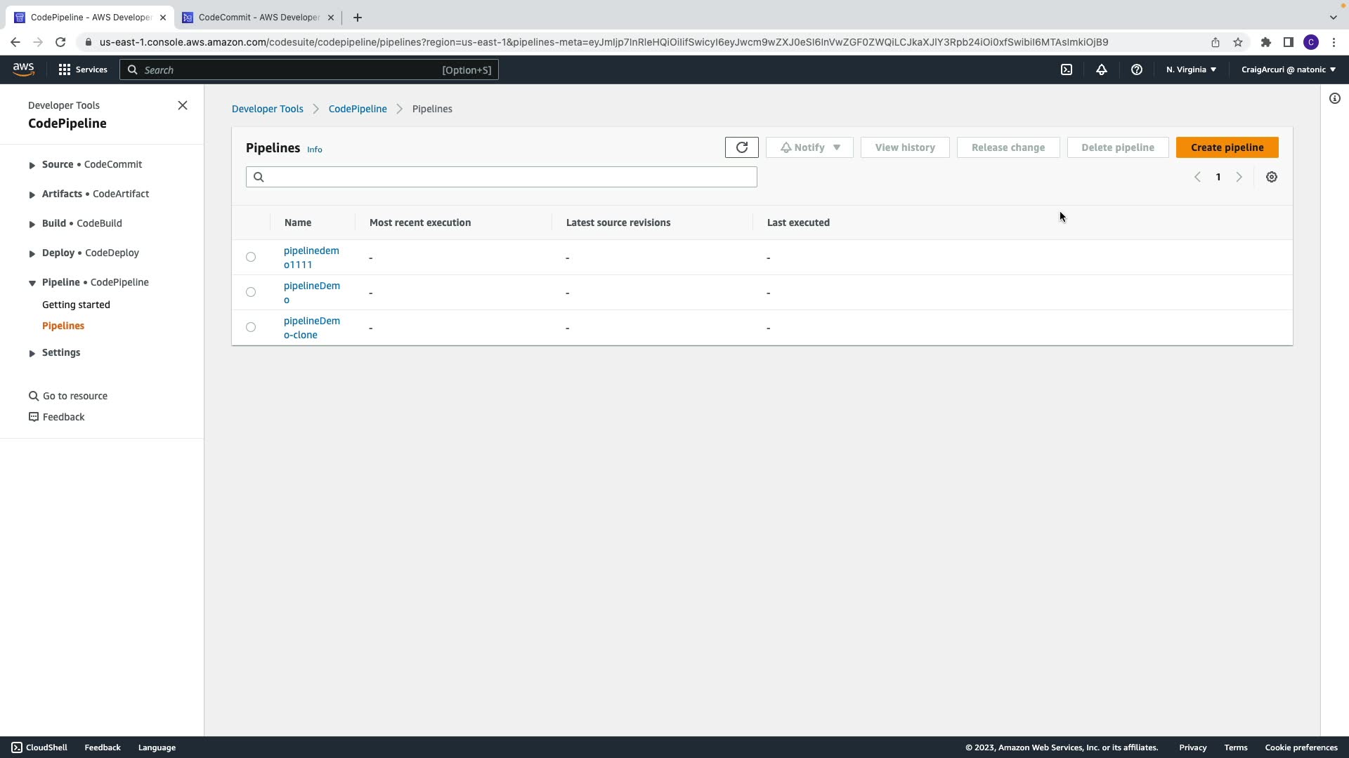1349x758 pixels.
Task: Expand the Build CodeBuild section
Action: [32, 224]
